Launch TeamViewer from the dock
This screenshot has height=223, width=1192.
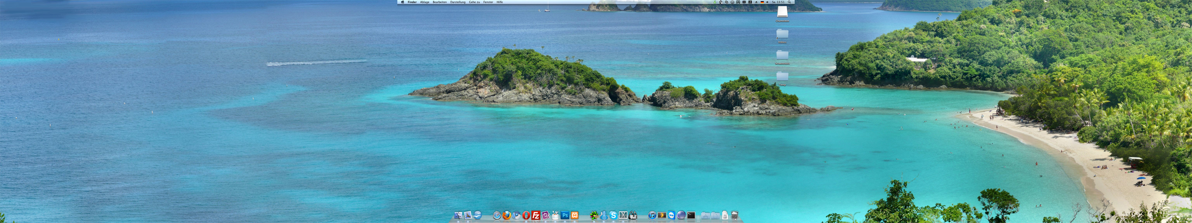tap(671, 215)
